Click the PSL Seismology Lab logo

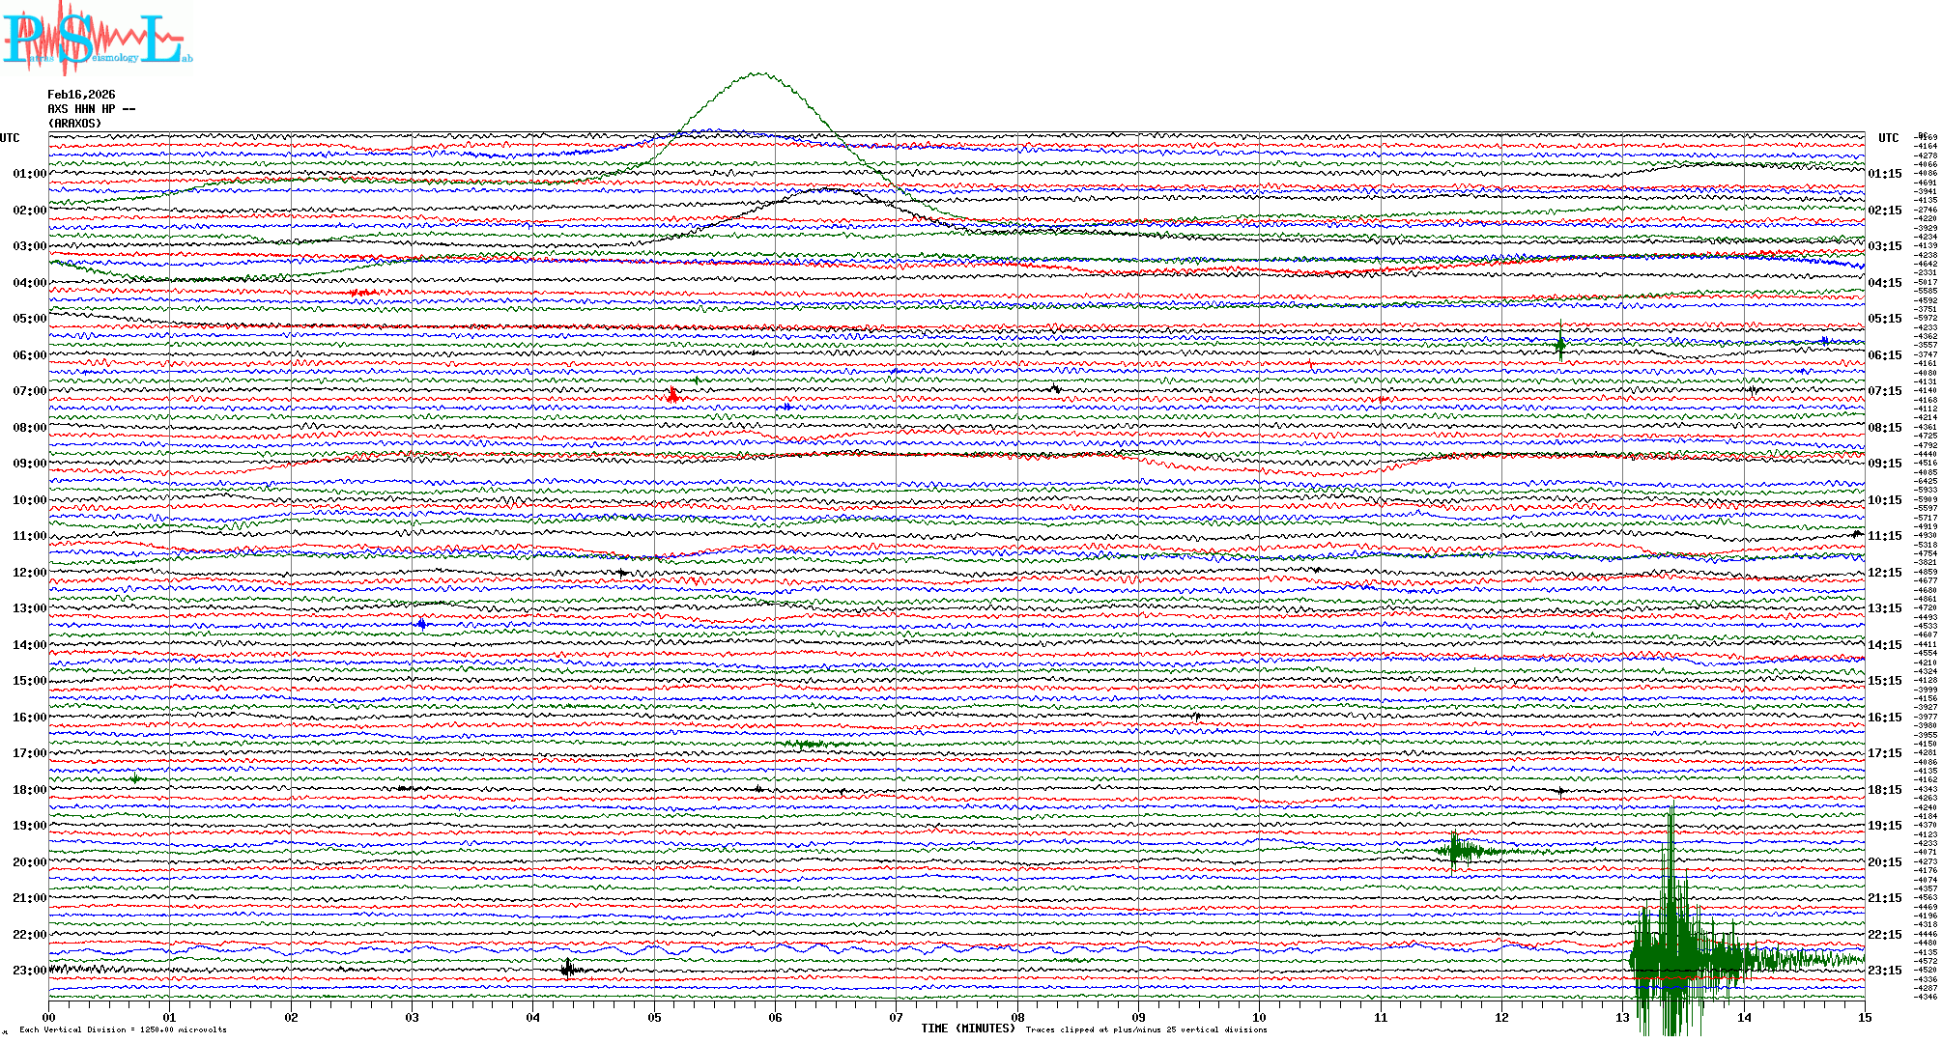point(97,39)
